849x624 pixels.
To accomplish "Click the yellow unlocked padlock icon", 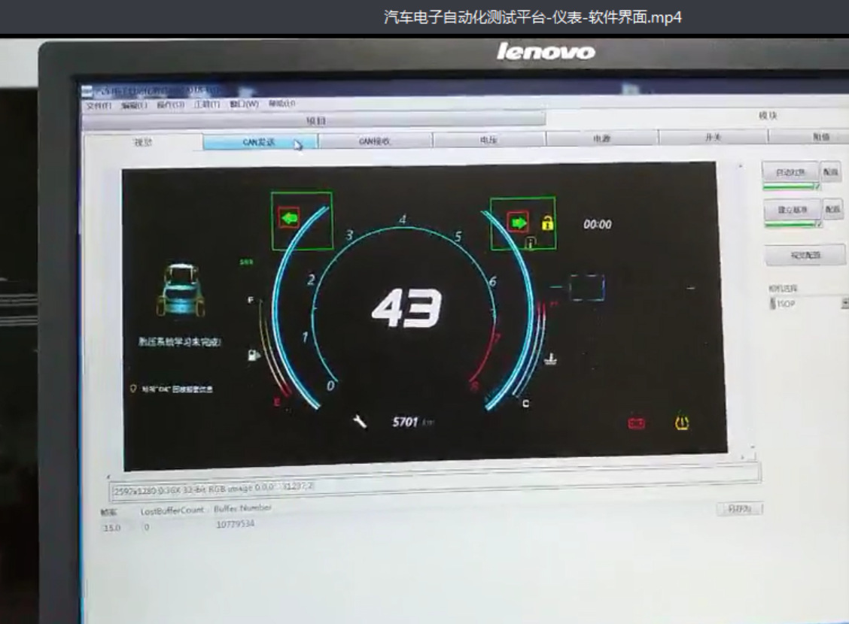I will coord(547,223).
